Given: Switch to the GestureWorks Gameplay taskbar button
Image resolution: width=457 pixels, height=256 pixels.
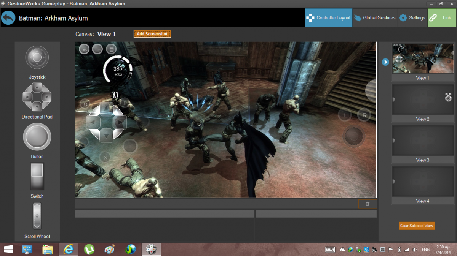Looking at the screenshot, I should point(151,249).
